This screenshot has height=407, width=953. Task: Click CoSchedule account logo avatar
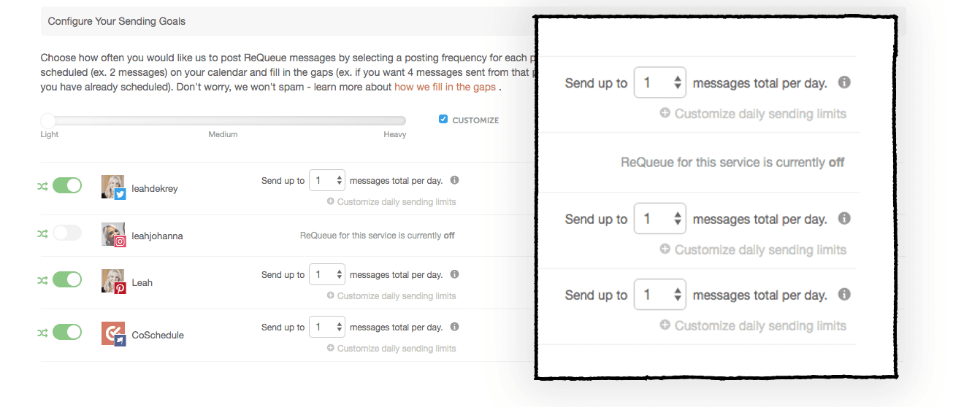(113, 334)
